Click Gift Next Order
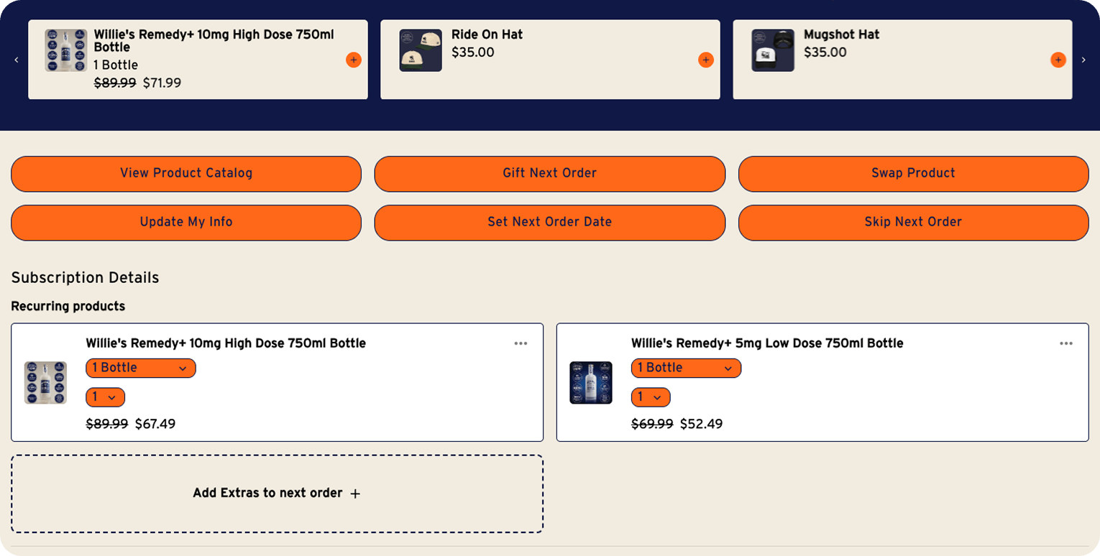The height and width of the screenshot is (556, 1100). pyautogui.click(x=549, y=174)
